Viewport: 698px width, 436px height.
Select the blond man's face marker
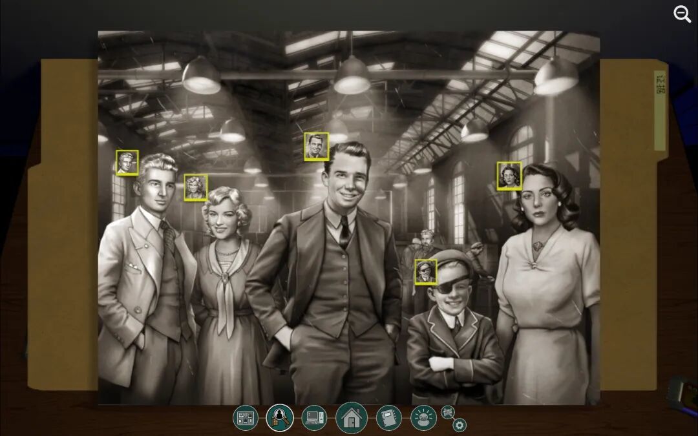127,163
